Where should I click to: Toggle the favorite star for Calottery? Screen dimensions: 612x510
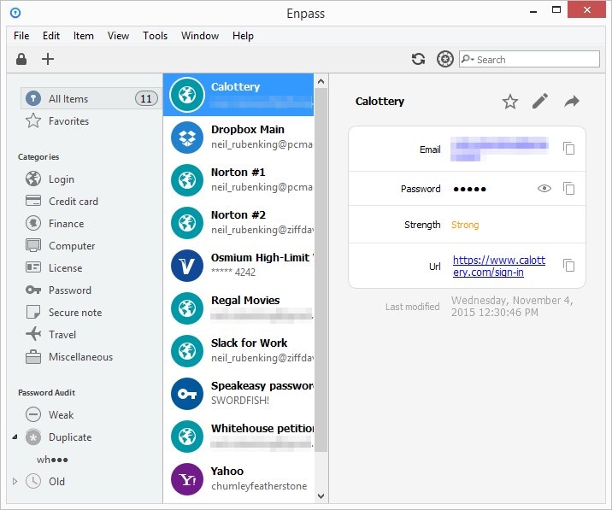pyautogui.click(x=510, y=102)
